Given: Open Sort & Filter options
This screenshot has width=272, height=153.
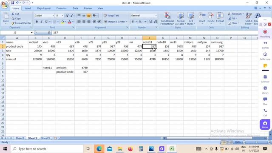Looking at the screenshot, I should (x=249, y=19).
